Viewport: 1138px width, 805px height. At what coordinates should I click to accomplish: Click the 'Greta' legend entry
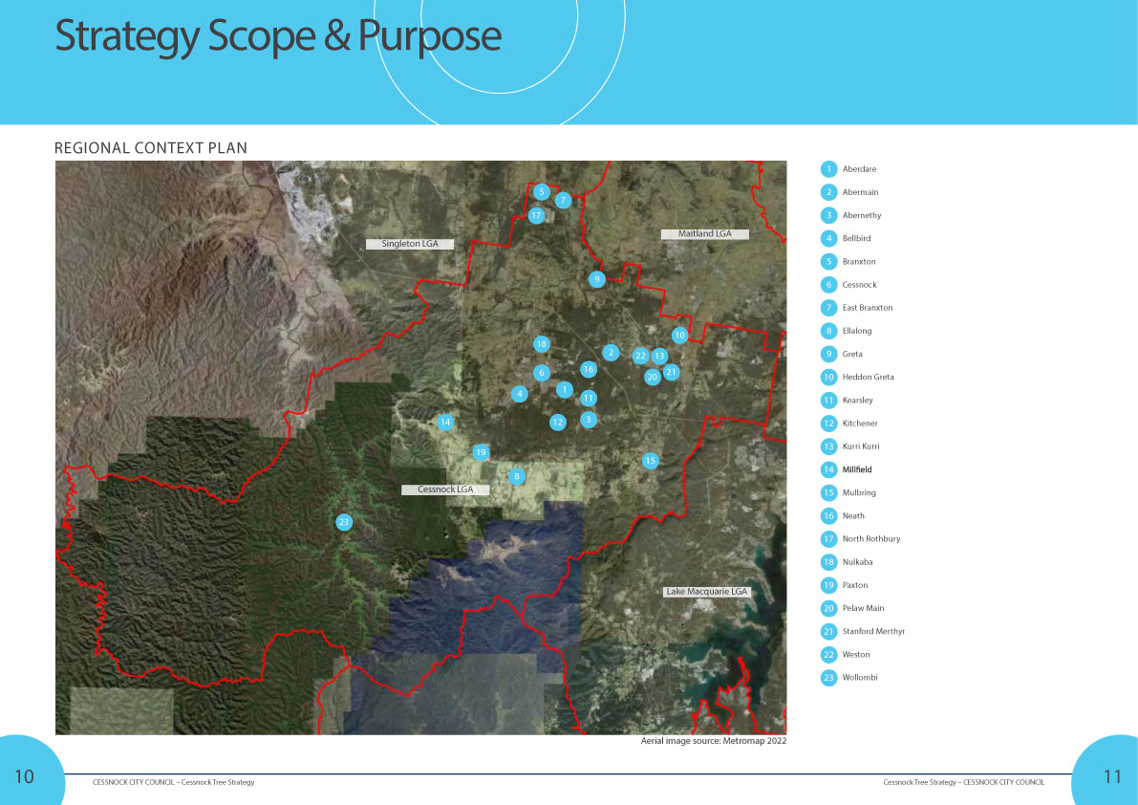pyautogui.click(x=852, y=355)
